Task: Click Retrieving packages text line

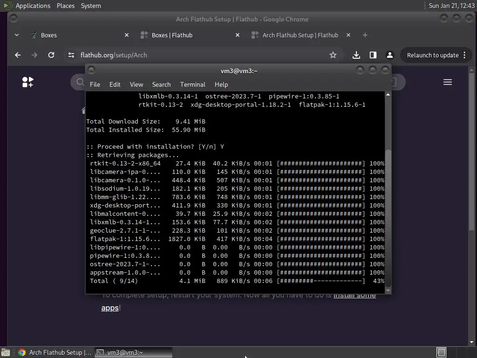Action: (x=133, y=155)
